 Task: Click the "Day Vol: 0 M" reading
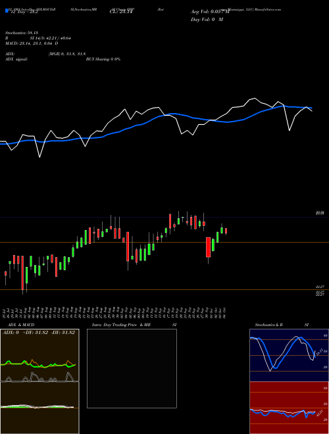pos(207,19)
